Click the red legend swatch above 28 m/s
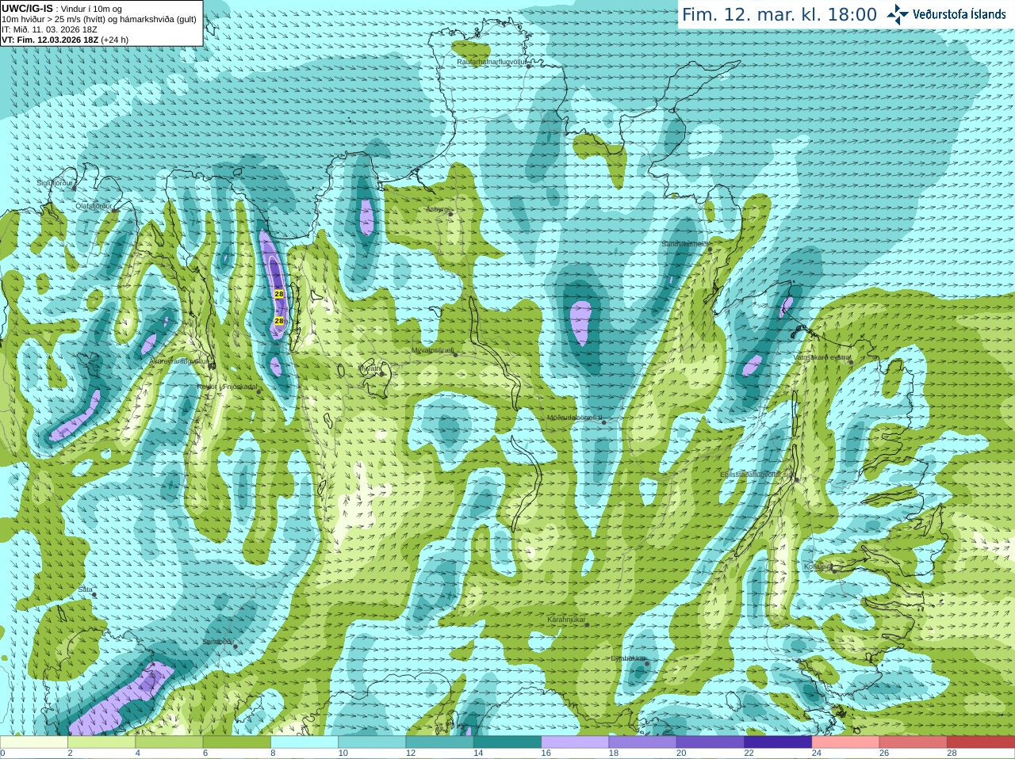This screenshot has width=1015, height=759. coord(980,742)
